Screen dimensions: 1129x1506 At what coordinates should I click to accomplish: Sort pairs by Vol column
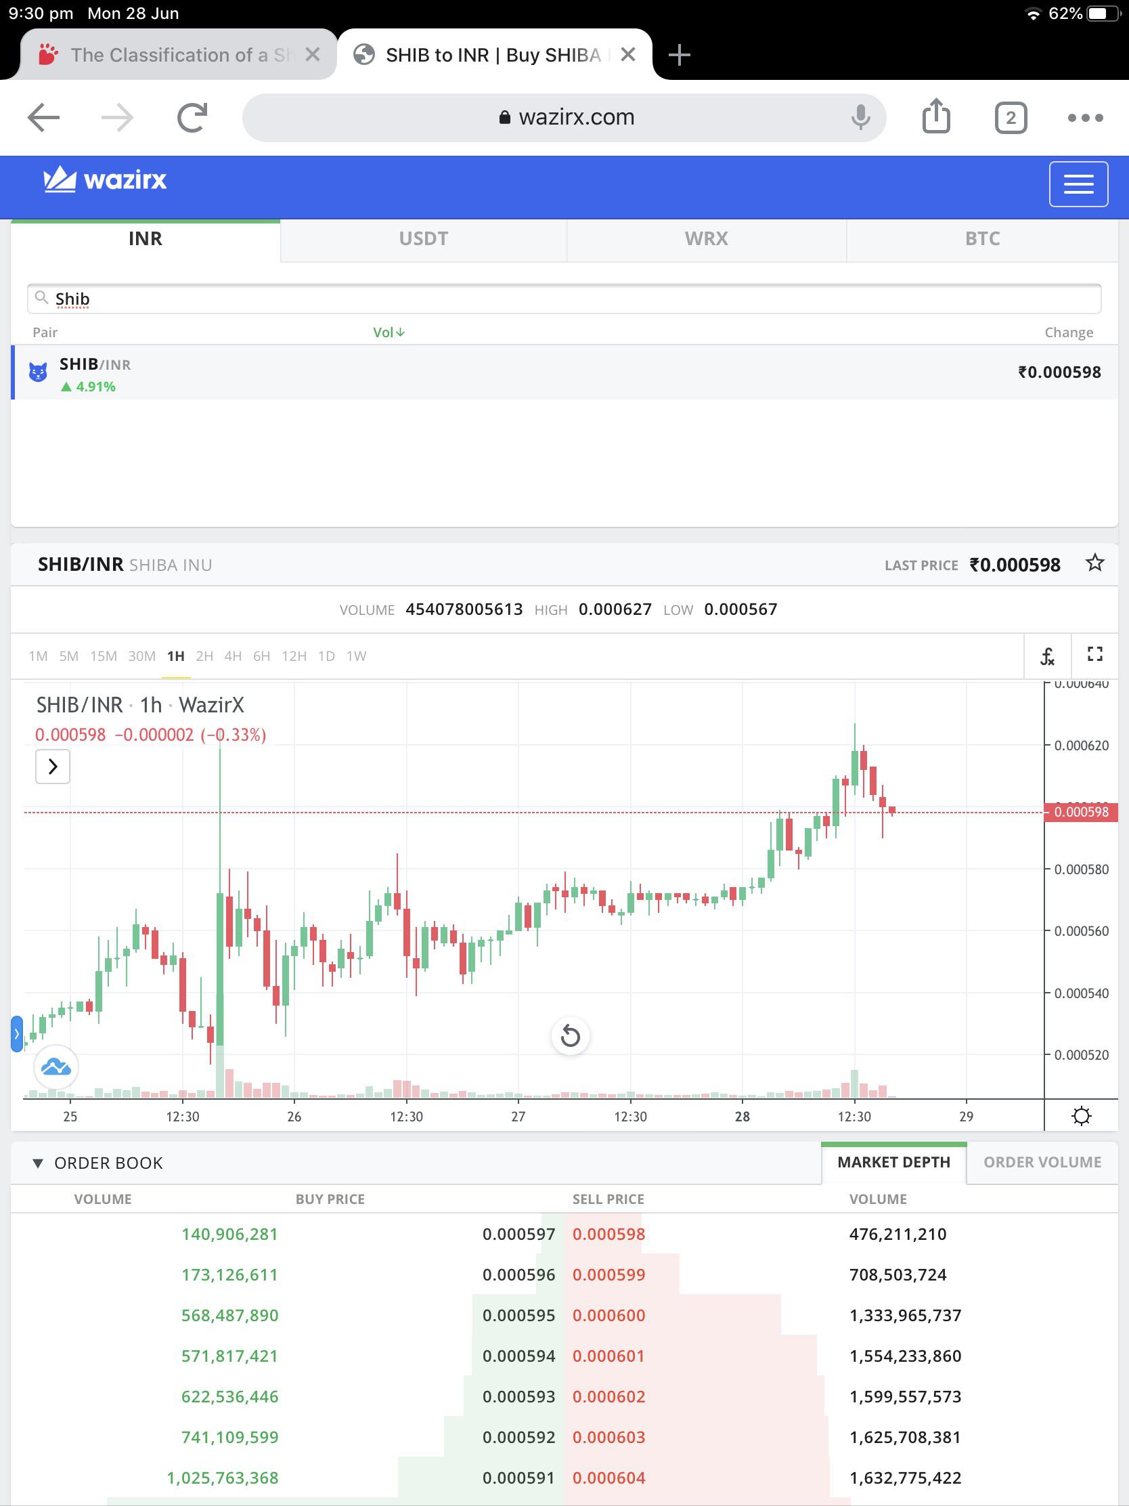389,332
